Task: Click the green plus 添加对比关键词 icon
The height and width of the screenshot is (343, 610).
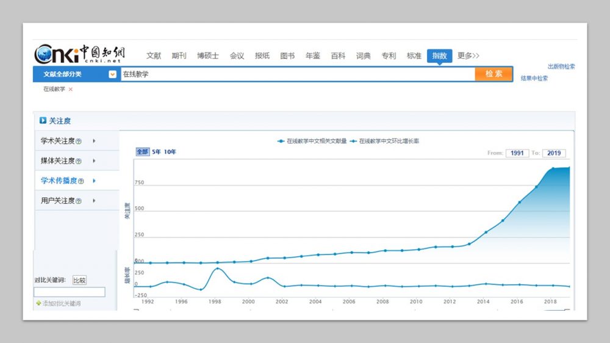Action: coord(38,303)
